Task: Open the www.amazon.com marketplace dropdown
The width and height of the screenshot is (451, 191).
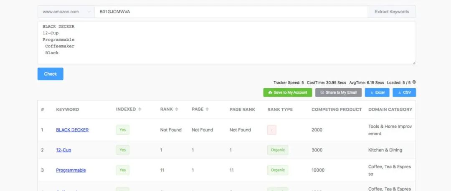Action: (66, 12)
